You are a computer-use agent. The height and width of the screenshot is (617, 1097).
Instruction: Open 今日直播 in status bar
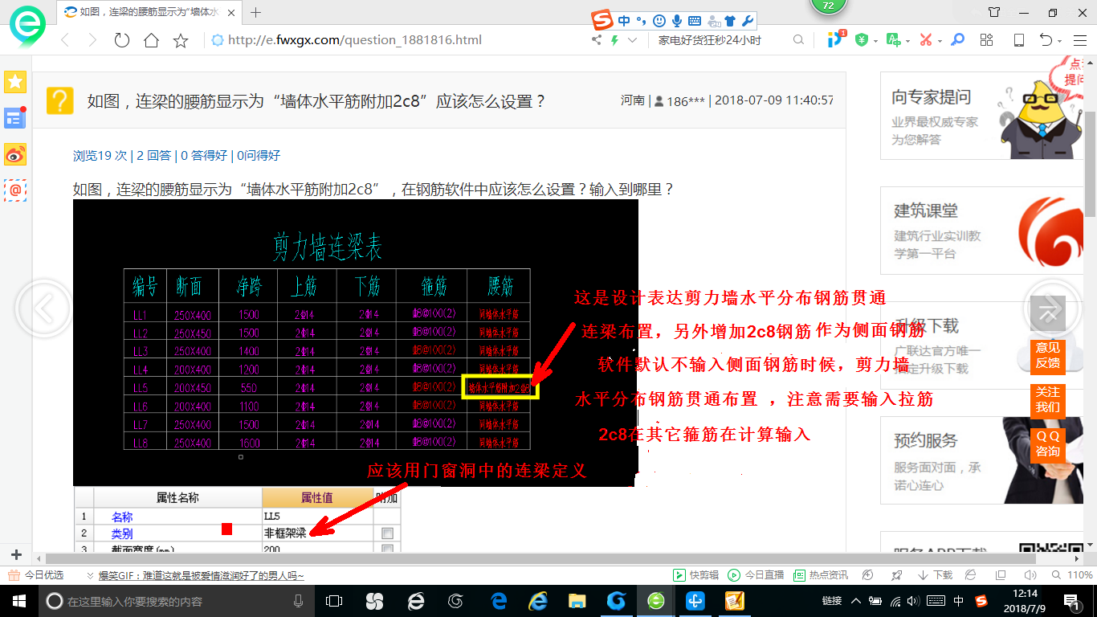756,575
